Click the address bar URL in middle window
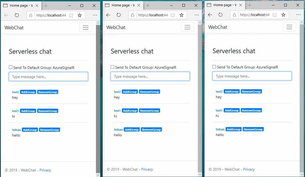305x177 pixels. click(153, 15)
